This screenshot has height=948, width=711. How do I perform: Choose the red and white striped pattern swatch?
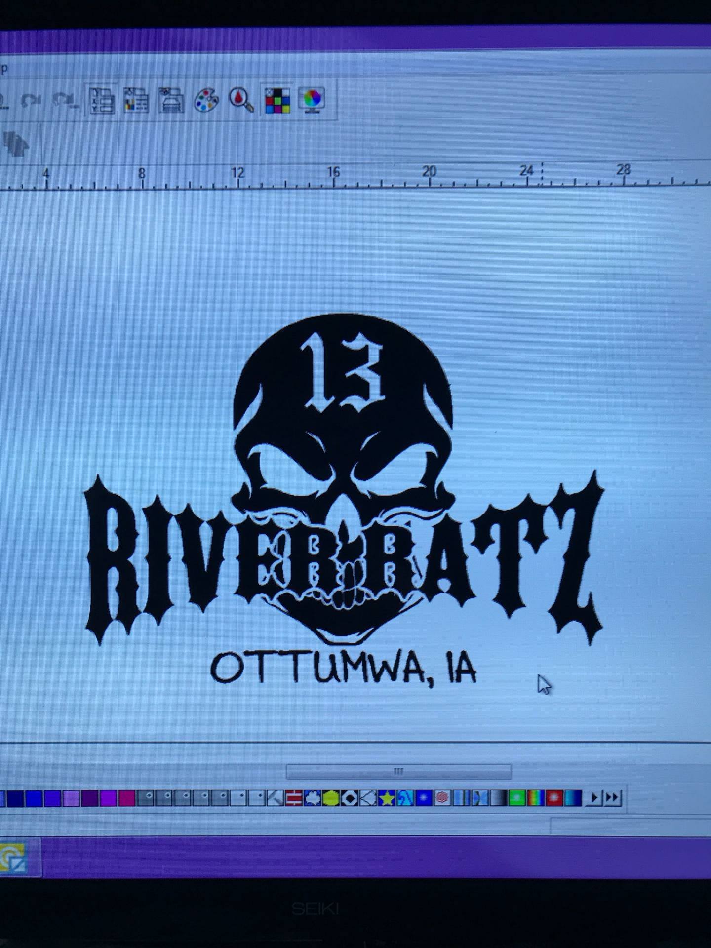[294, 798]
